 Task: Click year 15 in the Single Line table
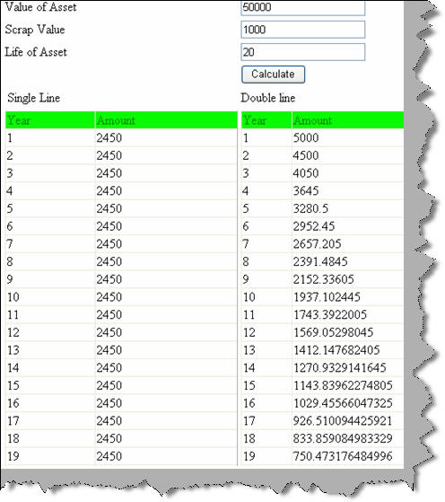[x=50, y=385]
